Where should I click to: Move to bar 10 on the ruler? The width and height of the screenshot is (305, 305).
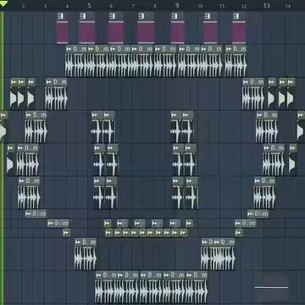(200, 6)
